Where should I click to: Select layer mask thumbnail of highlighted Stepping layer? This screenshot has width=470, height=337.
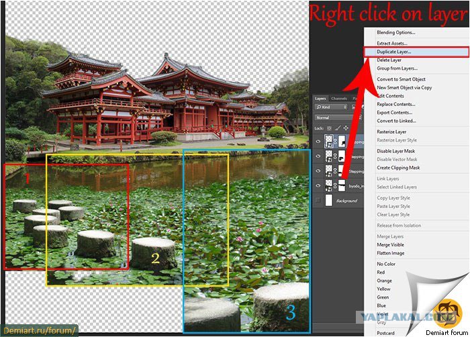[x=342, y=141]
